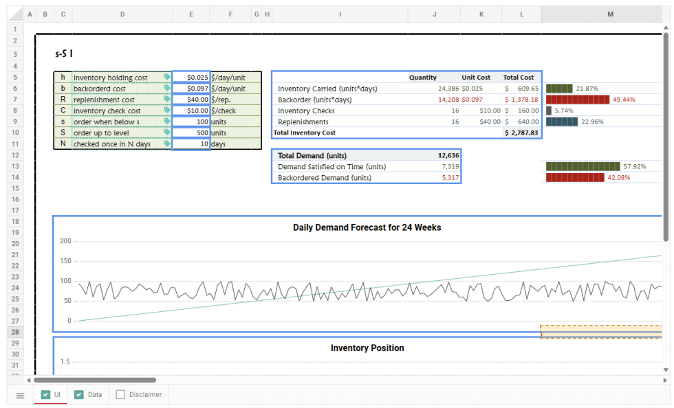Select the highlighted cell M28
The image size is (674, 408).
click(601, 332)
